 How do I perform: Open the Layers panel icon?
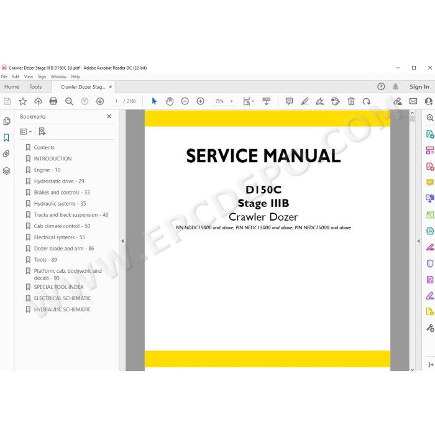(6, 171)
